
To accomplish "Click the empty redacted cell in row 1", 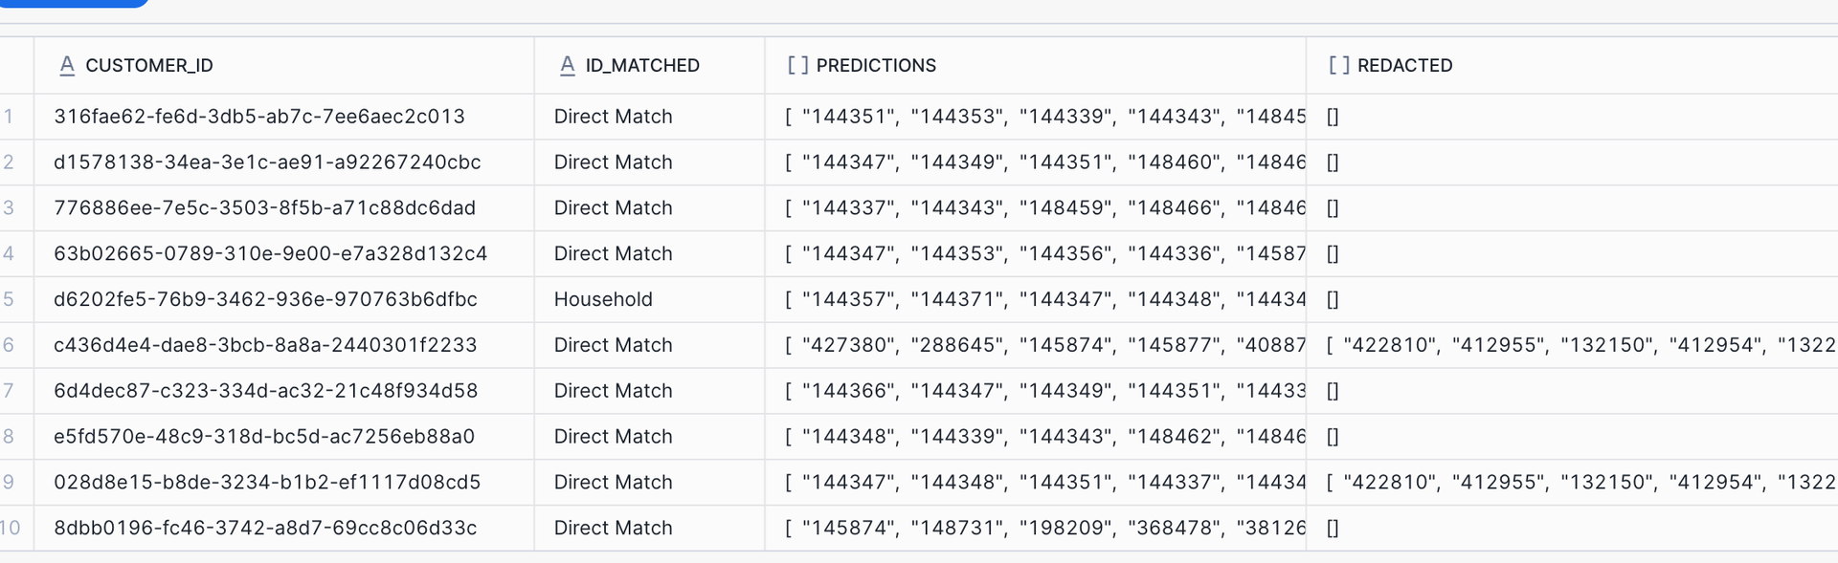I will (1572, 117).
